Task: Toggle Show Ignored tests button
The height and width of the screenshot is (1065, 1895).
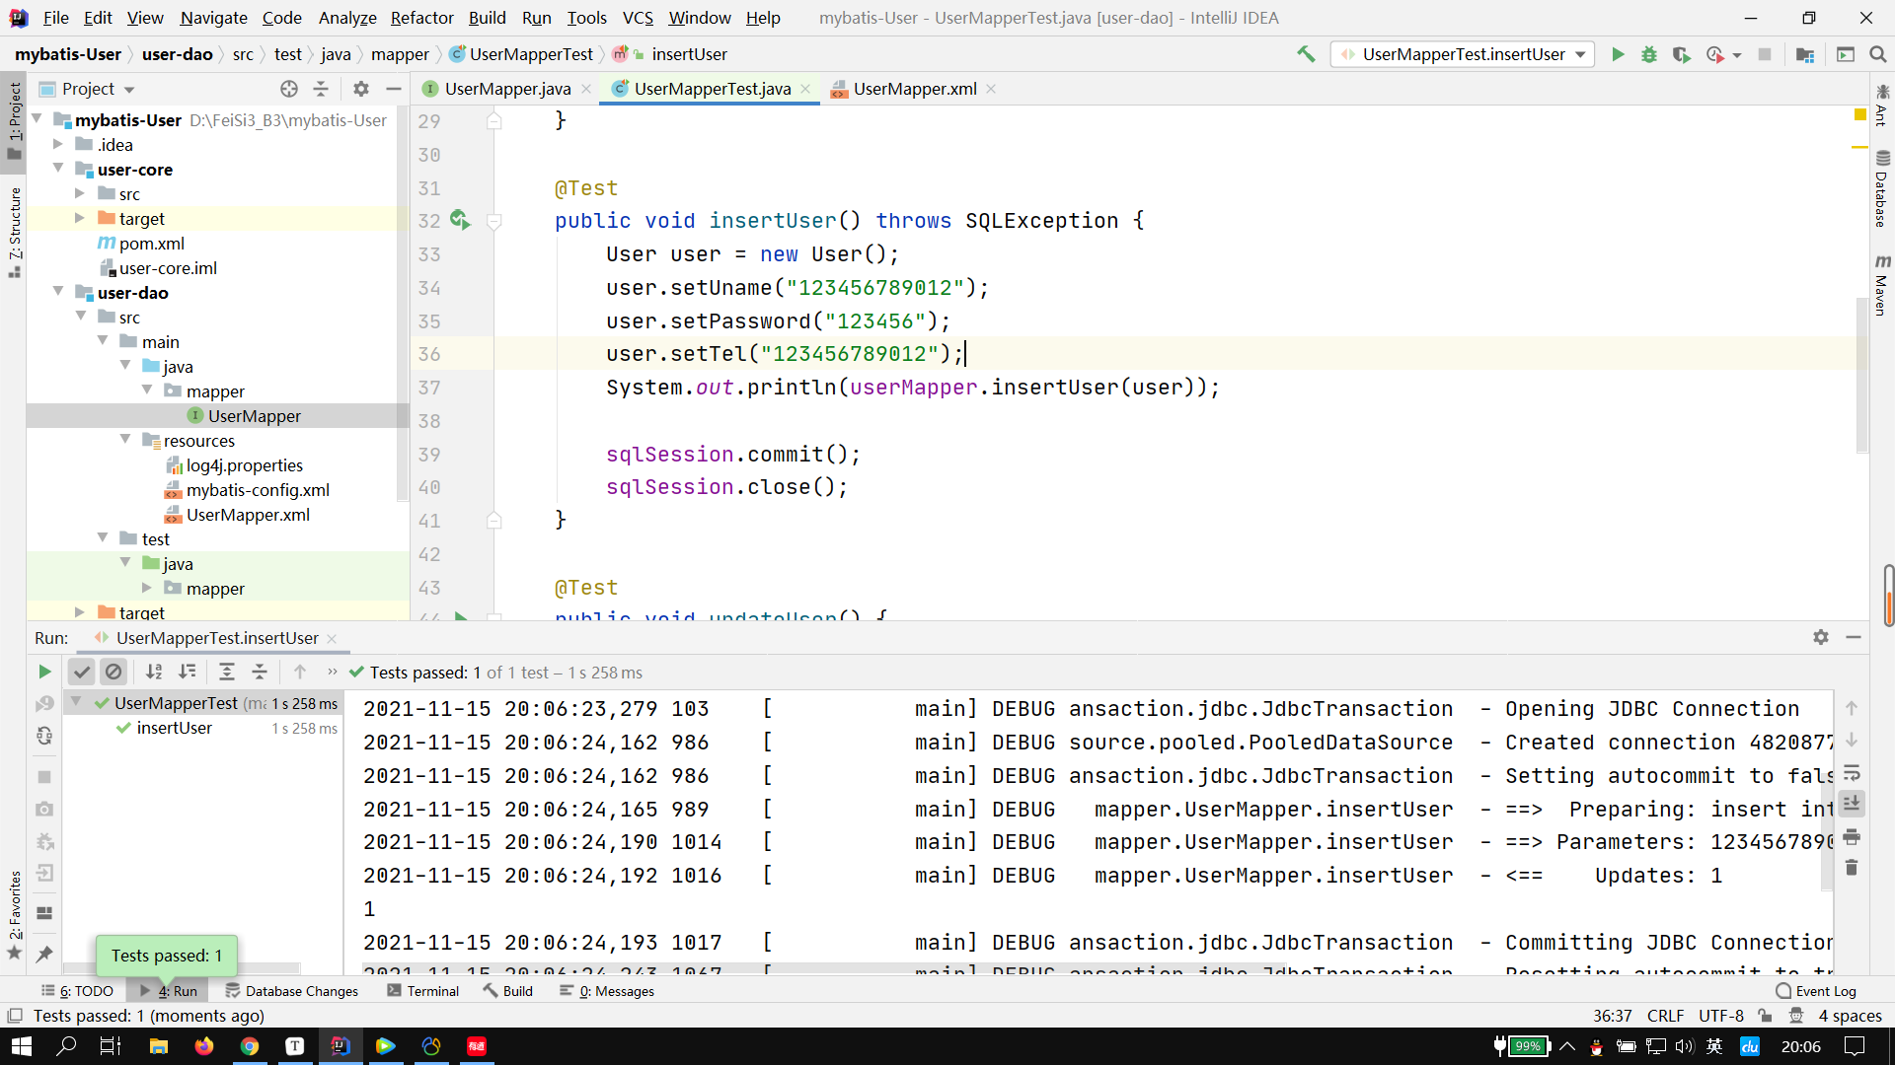Action: click(114, 672)
